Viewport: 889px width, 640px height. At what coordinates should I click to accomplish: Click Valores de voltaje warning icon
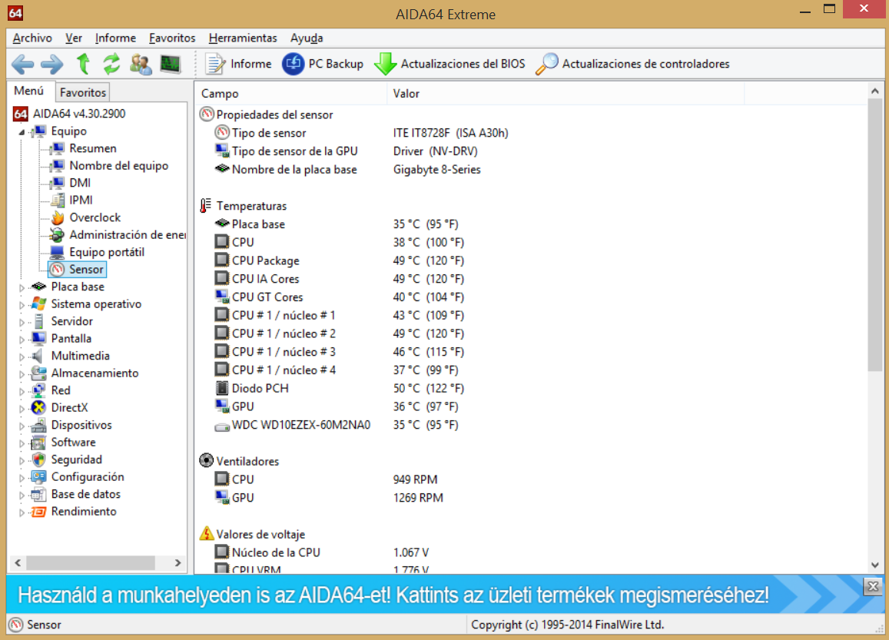[x=207, y=533]
